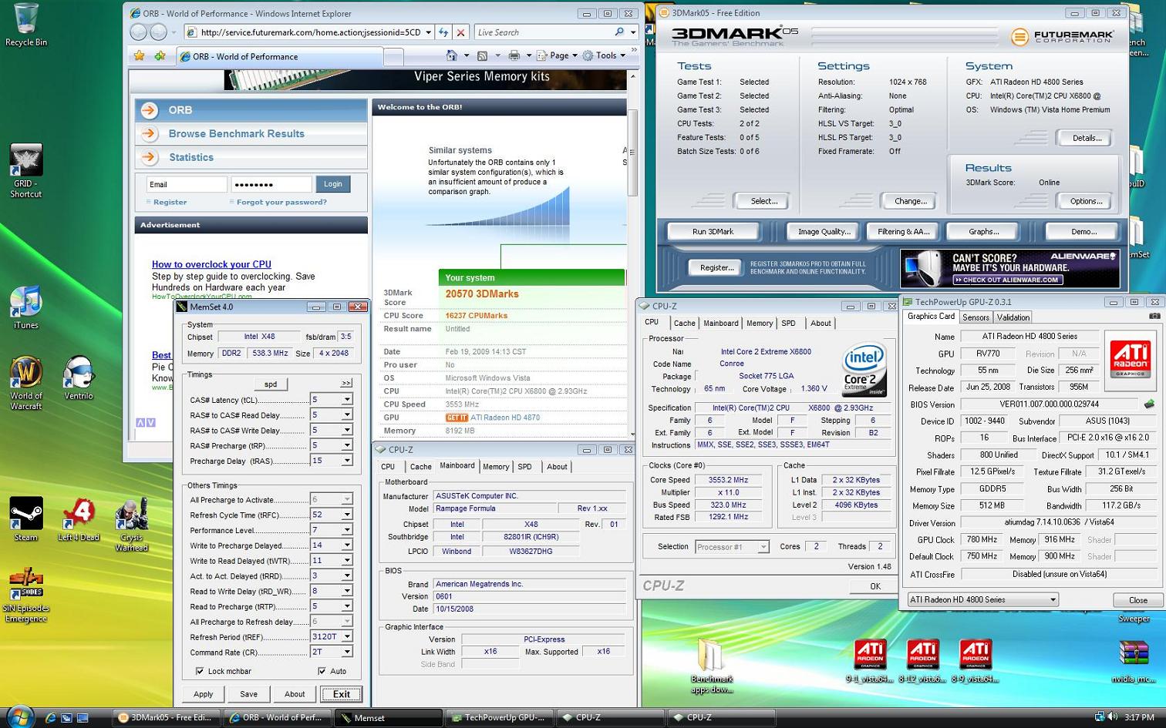The height and width of the screenshot is (728, 1166).
Task: Open the Cache tab in the CPU-Z motherboard window
Action: (420, 466)
